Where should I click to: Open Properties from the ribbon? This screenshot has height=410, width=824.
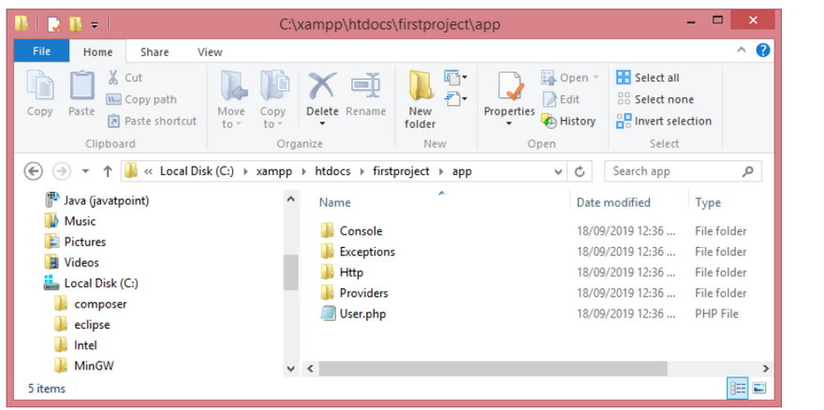(x=509, y=97)
